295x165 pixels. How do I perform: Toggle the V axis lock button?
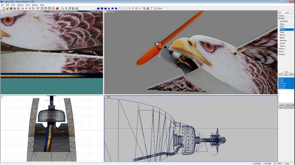click(26, 8)
